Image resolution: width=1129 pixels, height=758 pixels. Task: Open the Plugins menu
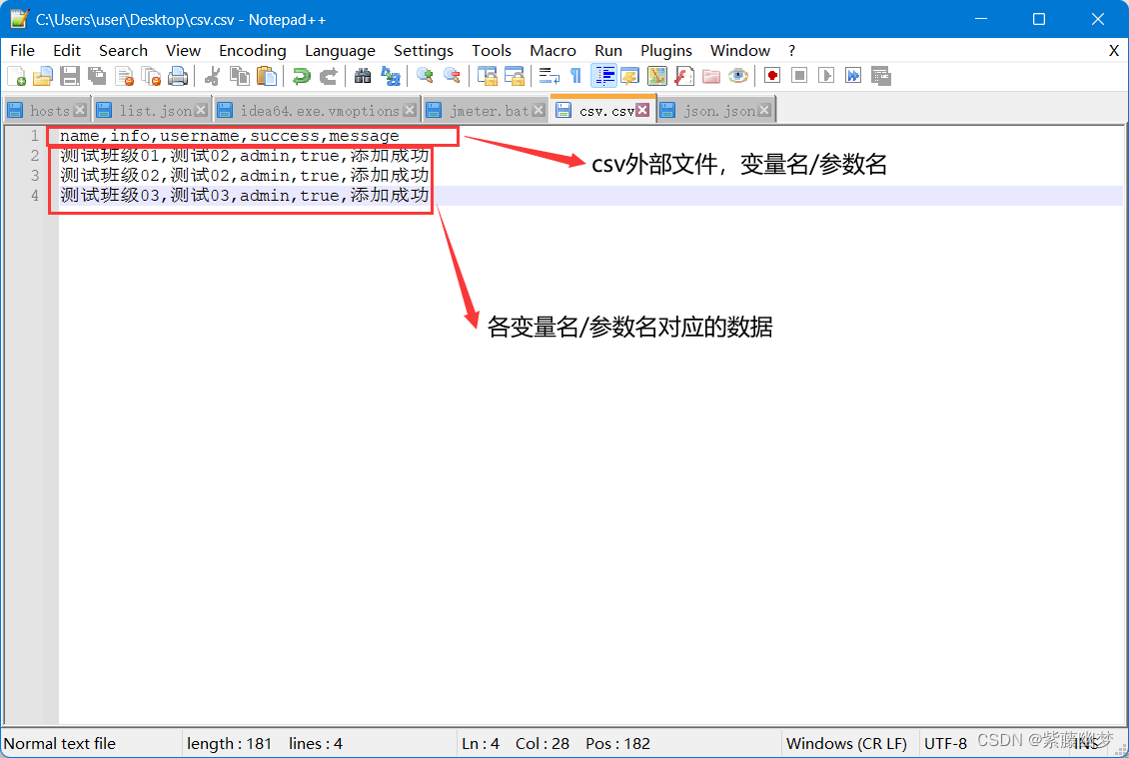665,50
